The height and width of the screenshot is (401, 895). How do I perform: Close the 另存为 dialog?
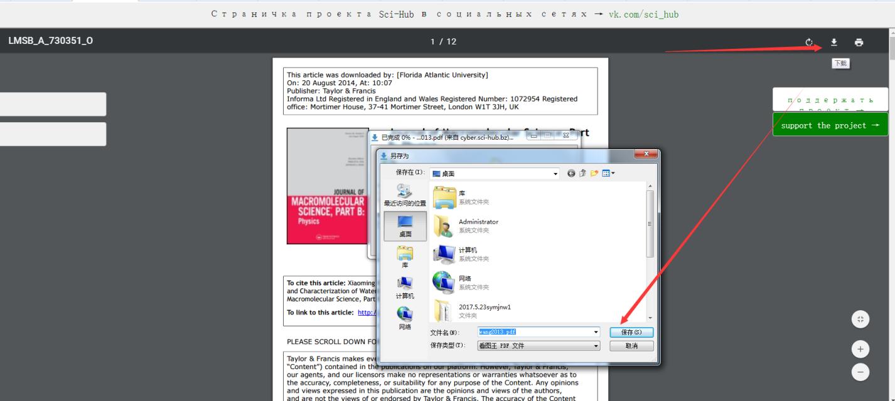coord(645,155)
